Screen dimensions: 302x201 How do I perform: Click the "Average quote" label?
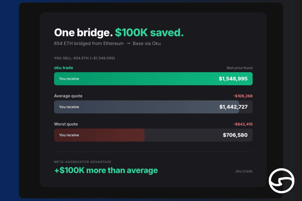[x=68, y=96]
